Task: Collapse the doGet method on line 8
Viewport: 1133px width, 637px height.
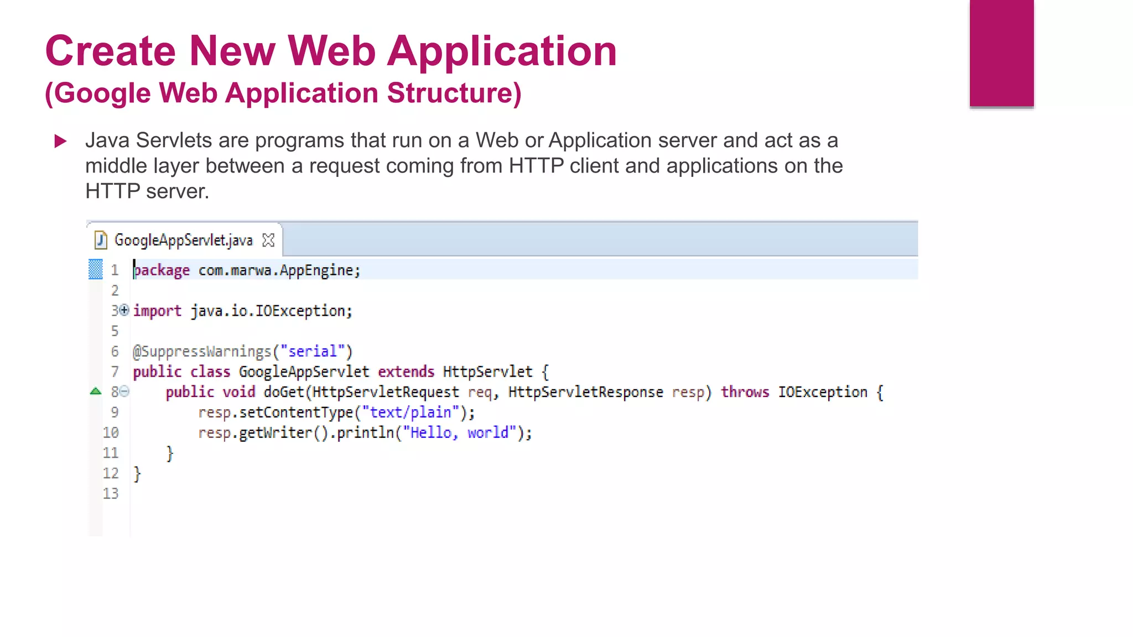Action: [x=124, y=391]
